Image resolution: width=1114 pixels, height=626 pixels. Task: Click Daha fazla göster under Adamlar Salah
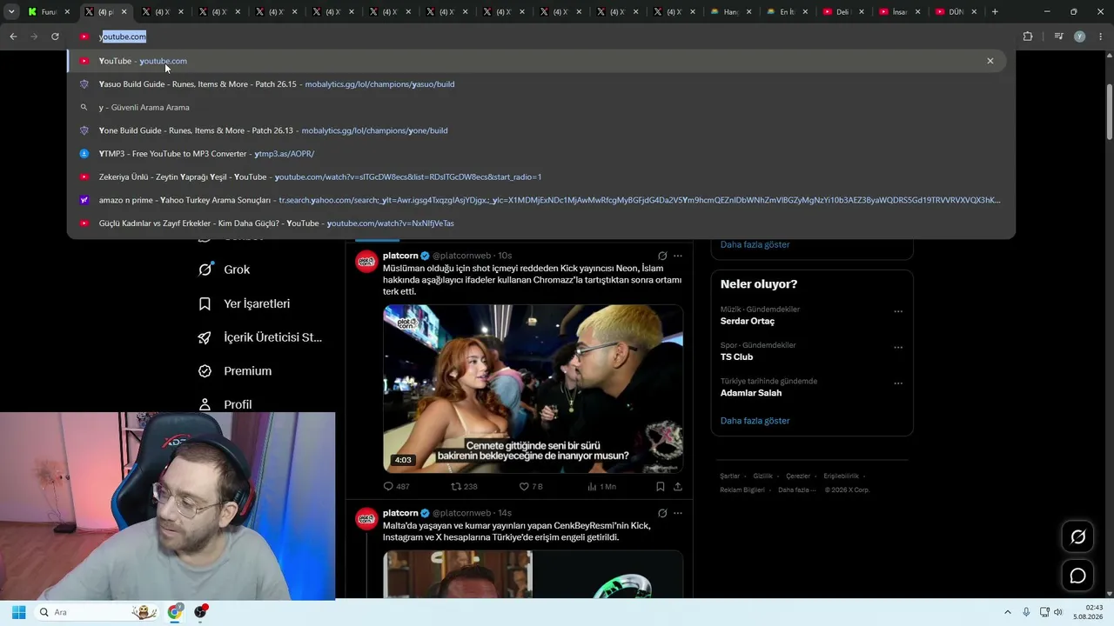pyautogui.click(x=755, y=421)
